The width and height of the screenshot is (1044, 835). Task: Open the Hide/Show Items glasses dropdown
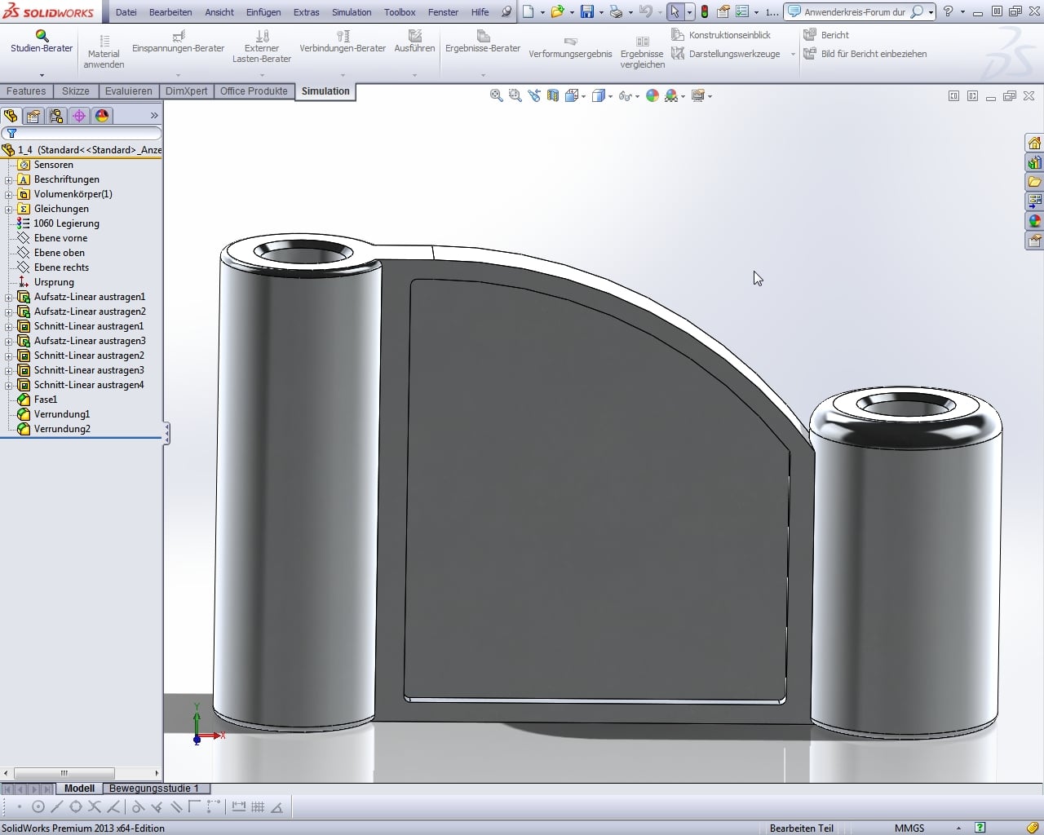[x=626, y=95]
